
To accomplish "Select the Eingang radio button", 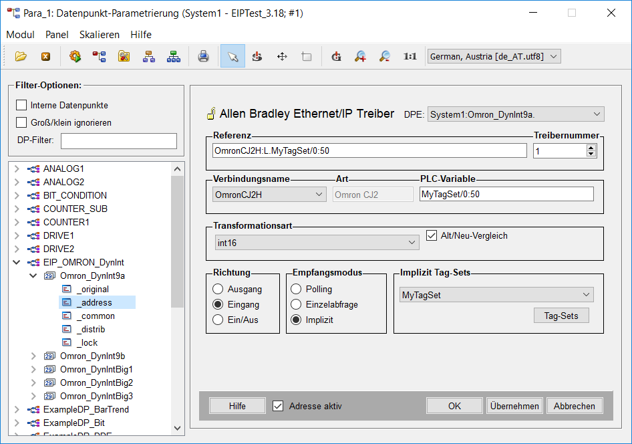I will coord(218,304).
